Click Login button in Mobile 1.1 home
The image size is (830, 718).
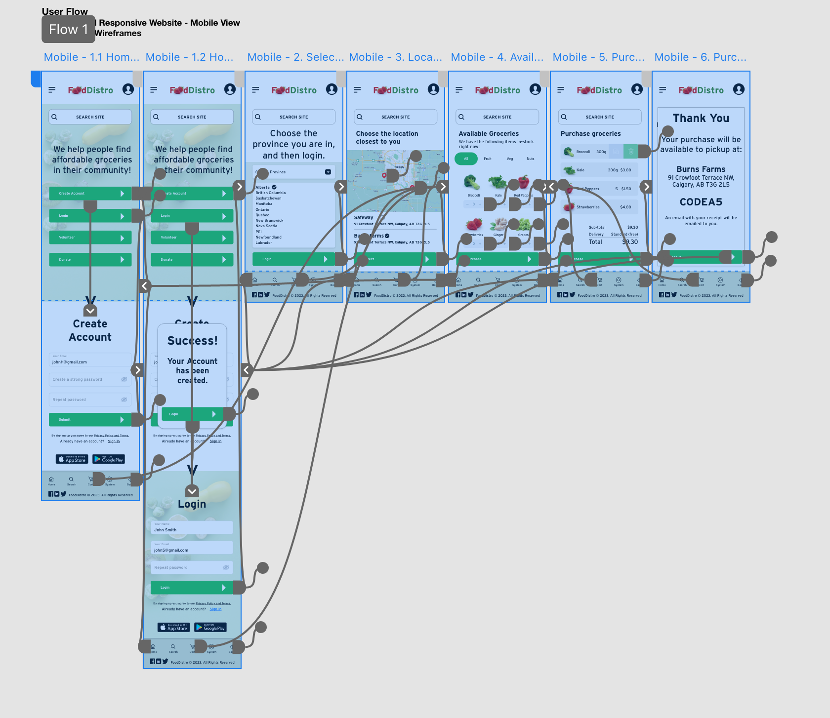(x=90, y=216)
